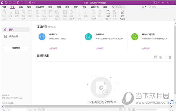Viewport: 176px width, 111px height.
Task: Click the save icon in title bar
Action: coord(10,2)
